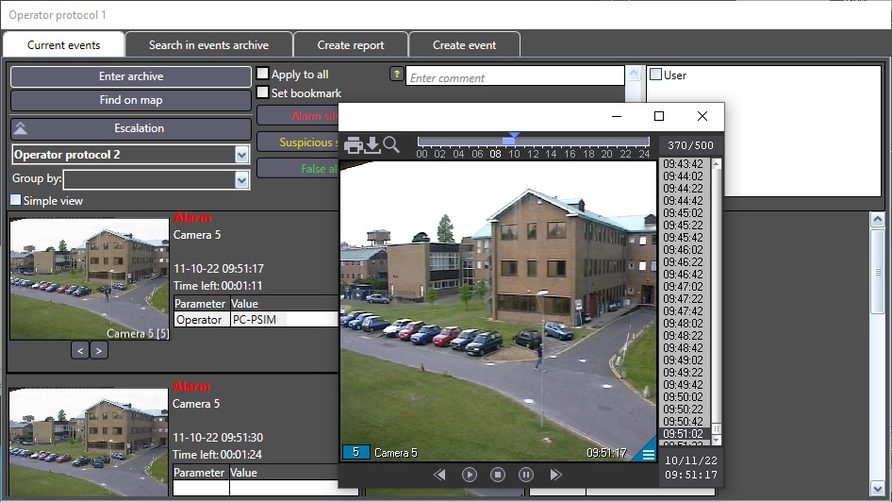The width and height of the screenshot is (892, 502).
Task: Click the timeline slider position marker
Action: click(x=511, y=138)
